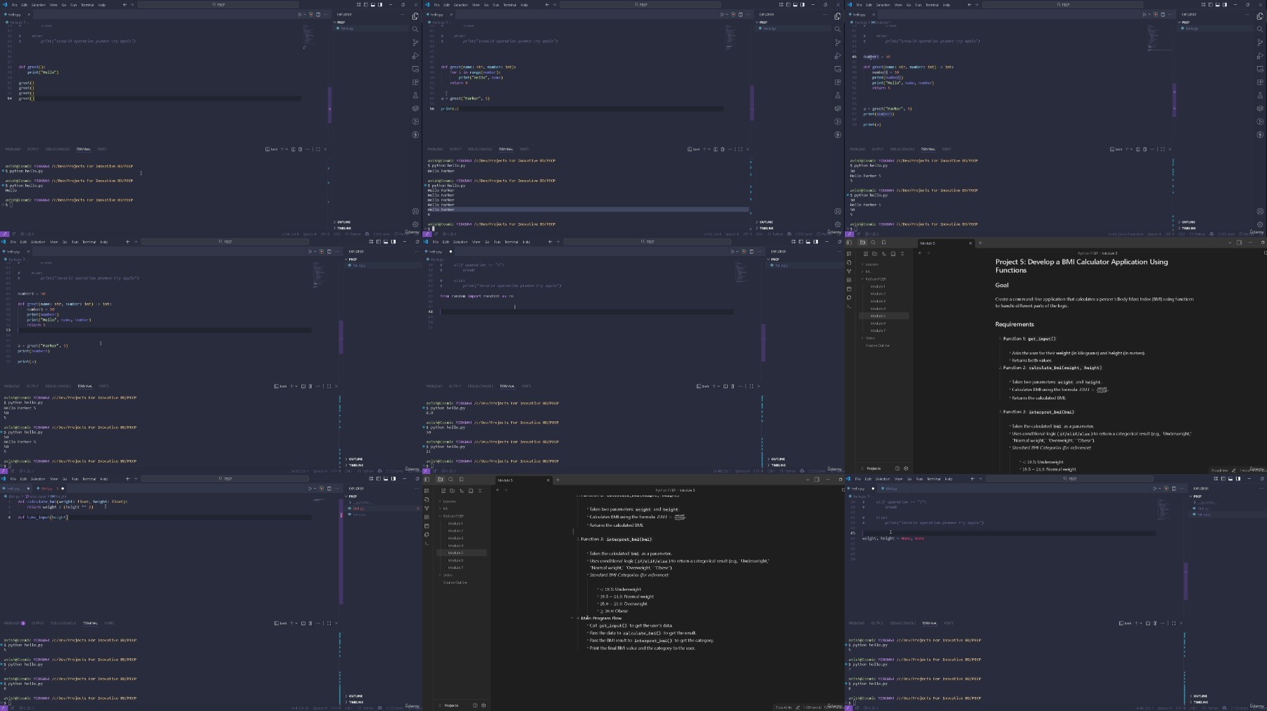Fold the Main Program Flow list item
Image resolution: width=1267 pixels, height=711 pixels.
click(x=572, y=618)
